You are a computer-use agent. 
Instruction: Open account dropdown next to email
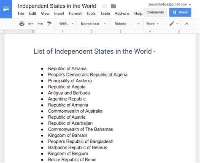190,5
